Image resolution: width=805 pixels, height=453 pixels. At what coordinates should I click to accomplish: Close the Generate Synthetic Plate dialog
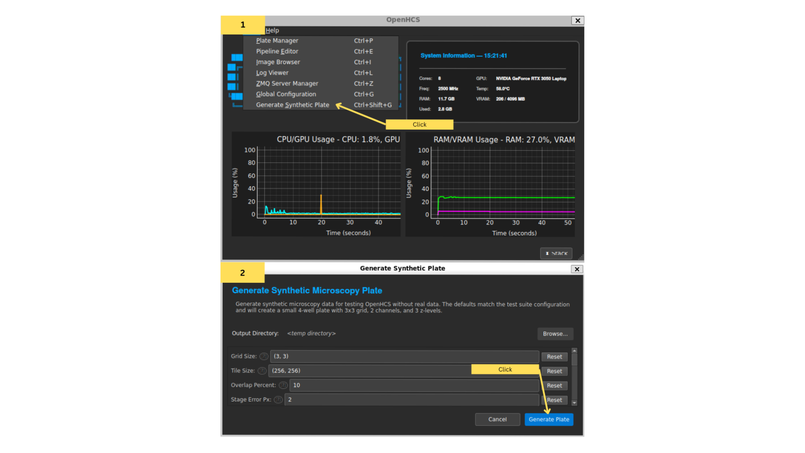tap(577, 269)
